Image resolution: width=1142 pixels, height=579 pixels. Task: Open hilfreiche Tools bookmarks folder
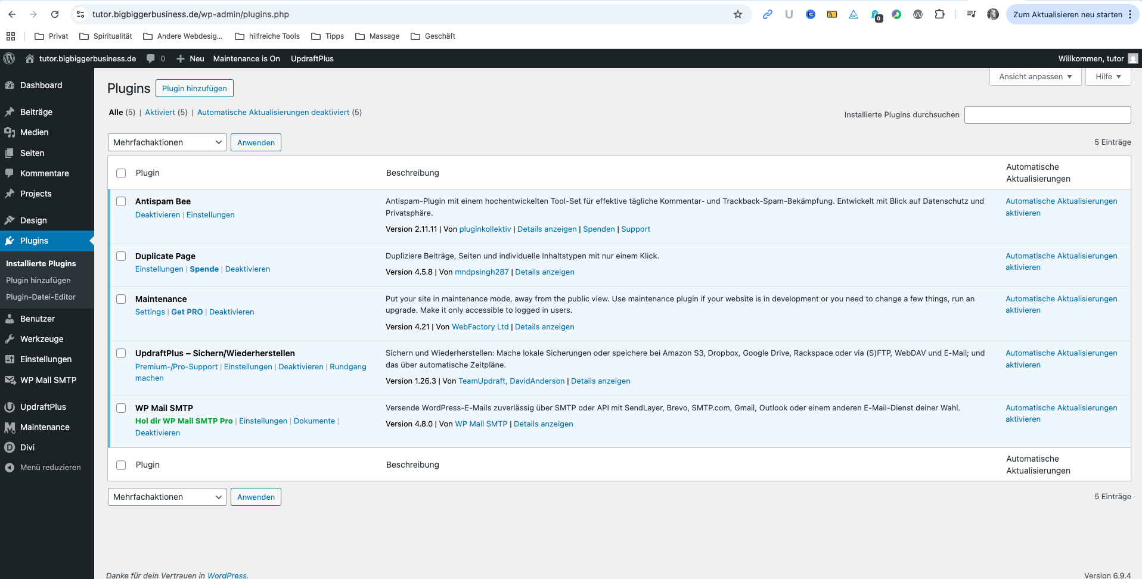click(268, 36)
